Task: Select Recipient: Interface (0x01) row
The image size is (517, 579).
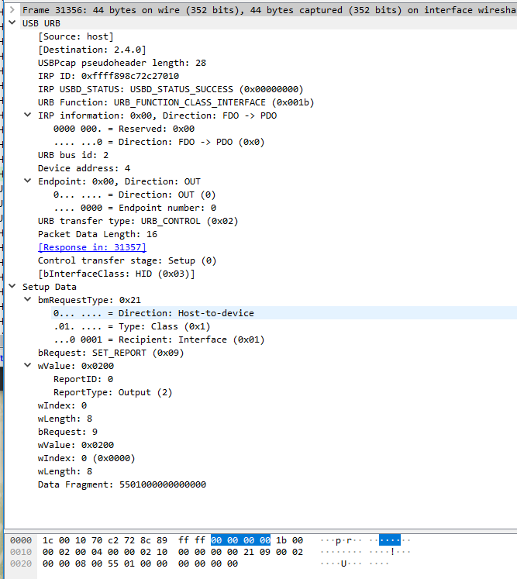Action: coord(159,339)
